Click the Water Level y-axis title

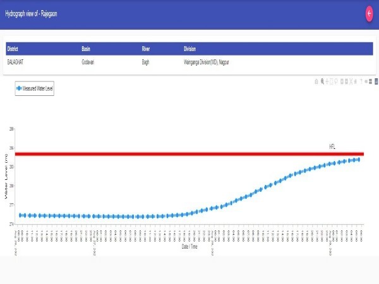click(x=6, y=186)
